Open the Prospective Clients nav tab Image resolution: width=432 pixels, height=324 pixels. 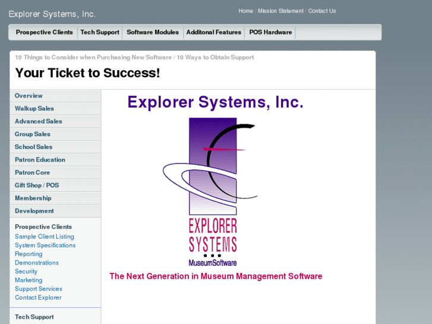coord(45,32)
